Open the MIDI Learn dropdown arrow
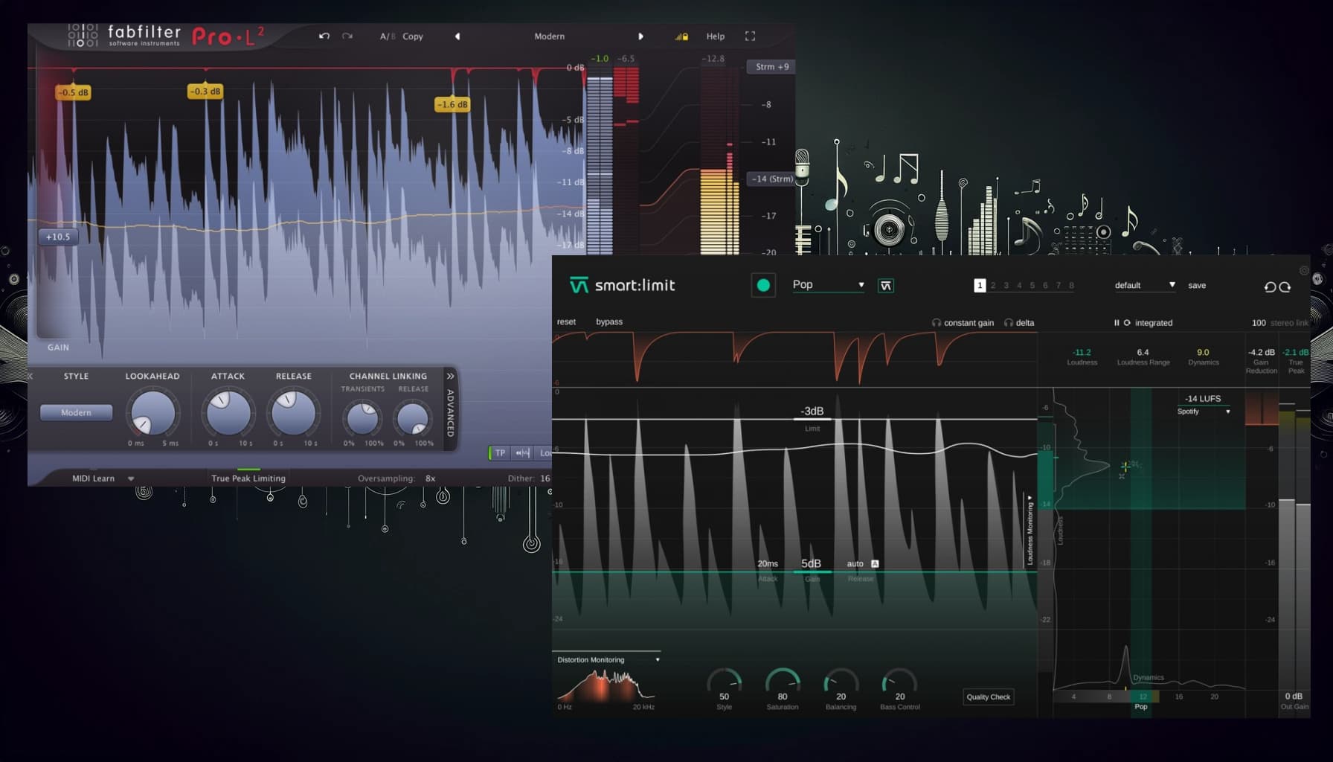1333x762 pixels. click(131, 478)
